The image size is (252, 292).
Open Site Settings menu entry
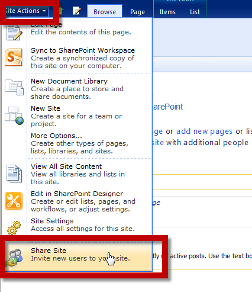click(x=89, y=224)
